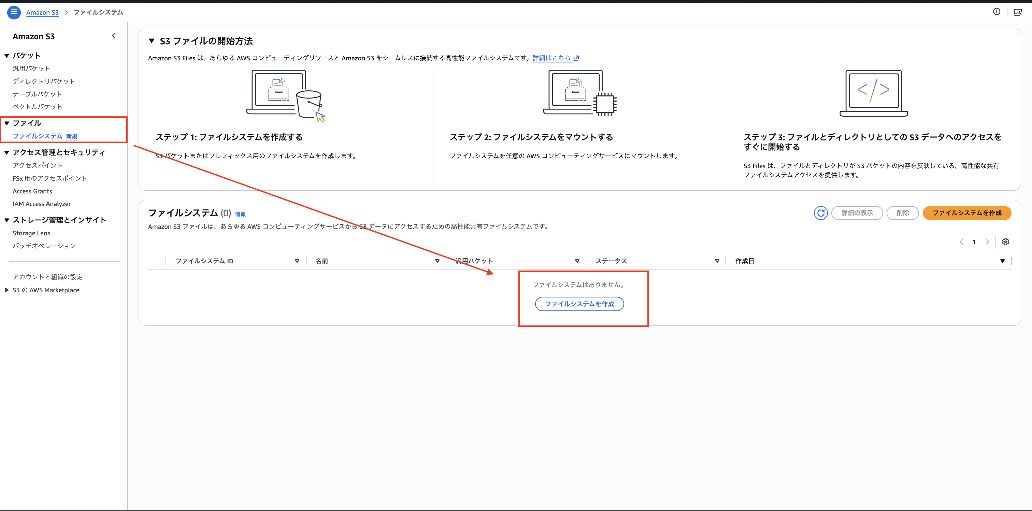Collapse the バケット section in sidebar
The height and width of the screenshot is (511, 1032).
tap(6, 55)
